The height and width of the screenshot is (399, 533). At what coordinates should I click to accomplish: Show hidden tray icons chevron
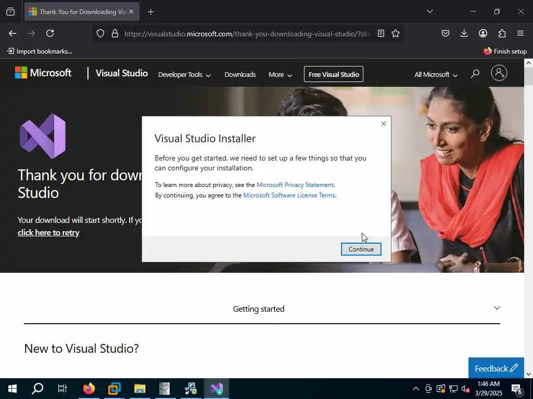415,389
